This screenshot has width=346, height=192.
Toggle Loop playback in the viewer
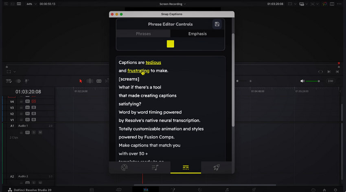point(320,72)
